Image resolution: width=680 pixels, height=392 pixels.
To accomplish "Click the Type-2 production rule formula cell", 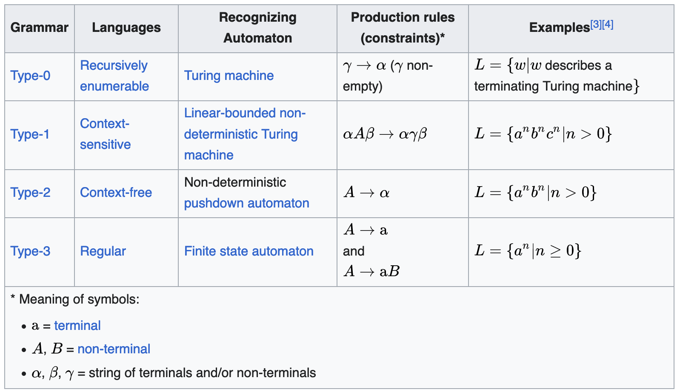I will click(x=366, y=193).
